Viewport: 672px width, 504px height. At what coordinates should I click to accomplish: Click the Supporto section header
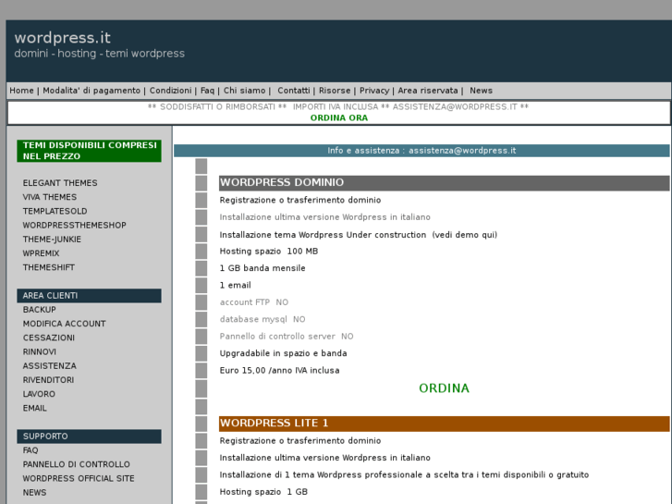click(x=89, y=436)
